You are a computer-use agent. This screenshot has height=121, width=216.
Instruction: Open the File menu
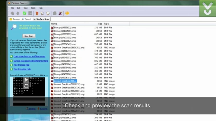[13, 8]
